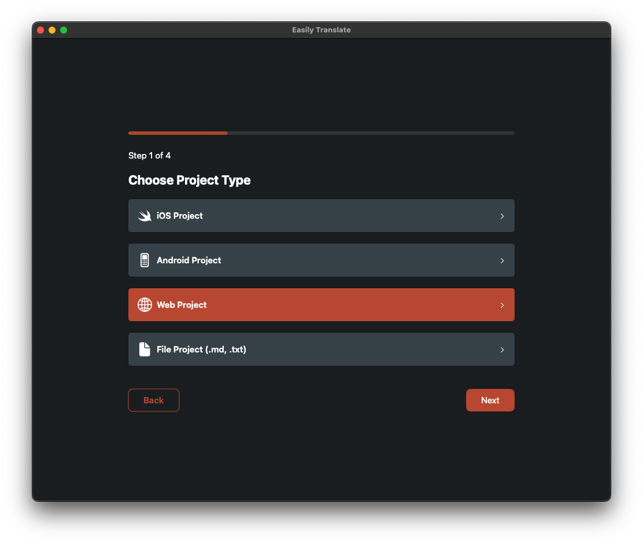The image size is (643, 544).
Task: Expand the File Project chevron arrow
Action: pos(502,350)
